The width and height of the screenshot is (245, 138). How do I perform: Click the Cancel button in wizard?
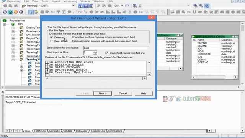tap(123, 94)
